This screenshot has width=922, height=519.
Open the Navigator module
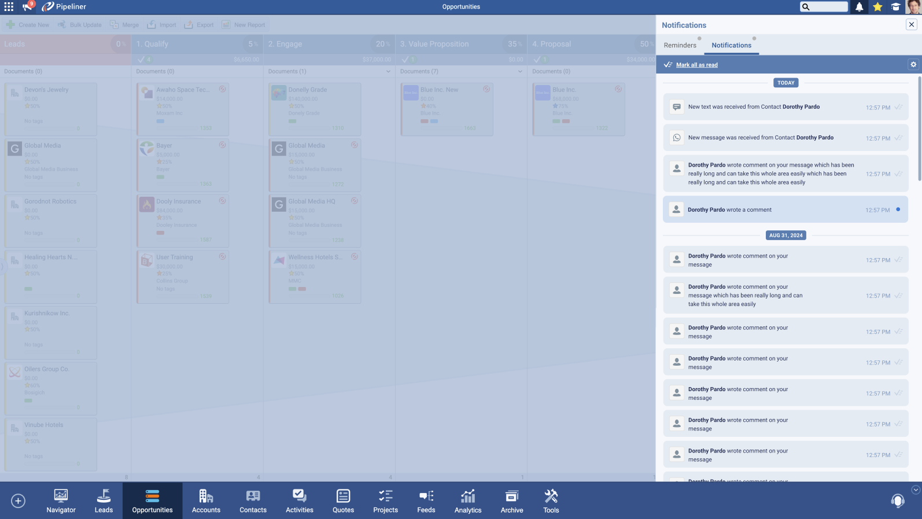61,501
